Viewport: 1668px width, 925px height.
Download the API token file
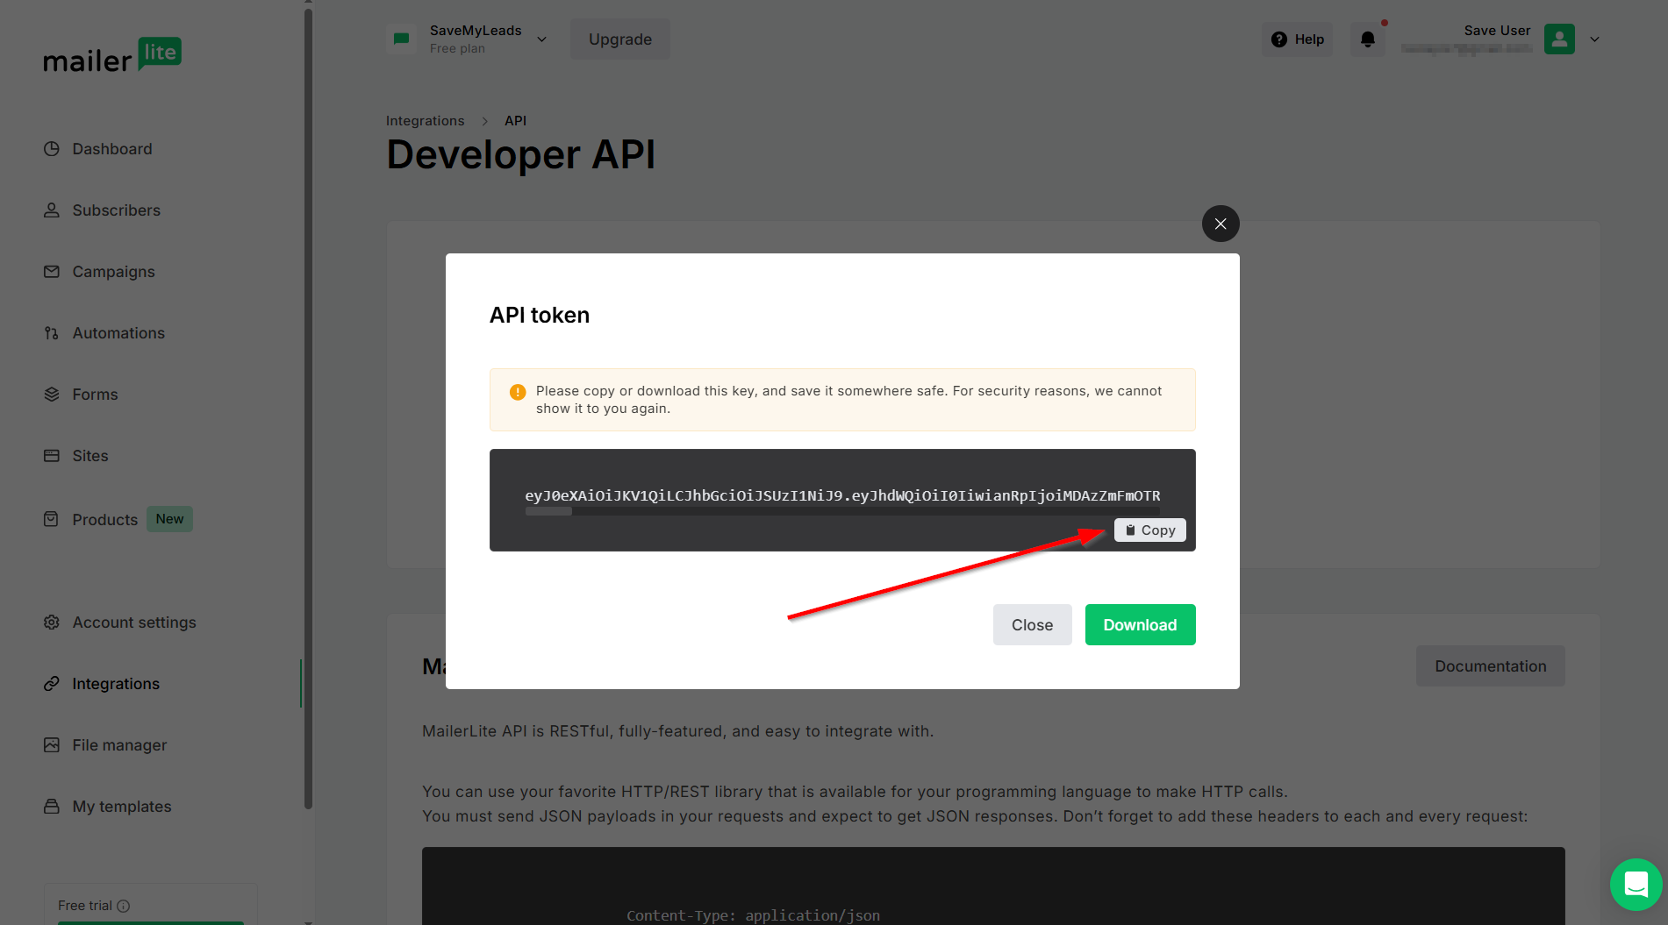click(1140, 625)
